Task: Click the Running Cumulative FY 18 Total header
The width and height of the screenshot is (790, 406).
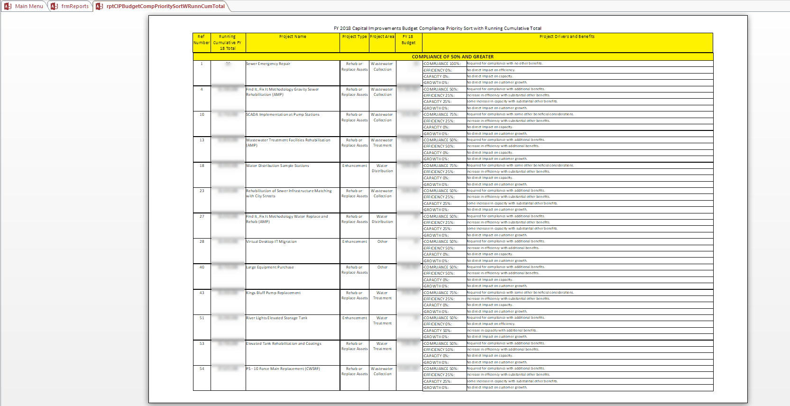Action: (227, 43)
